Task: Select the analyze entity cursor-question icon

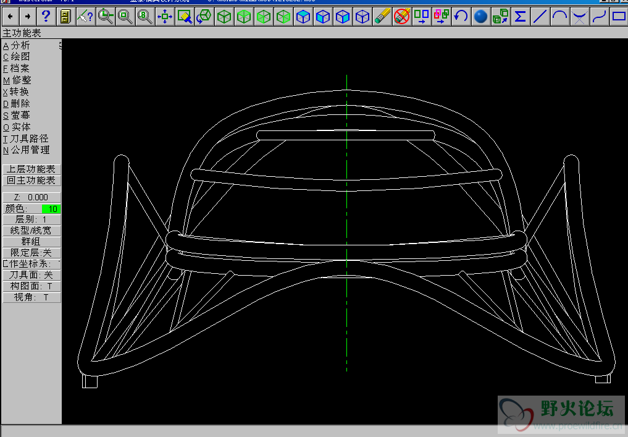Action: click(85, 17)
